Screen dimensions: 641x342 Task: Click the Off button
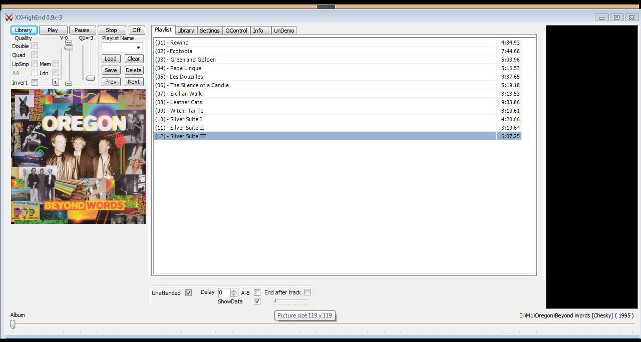tap(136, 30)
